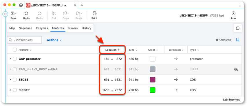Viewport: 247px width, 106px height.
Task: Click direction arrow of GAP promoter row
Action: (x=176, y=59)
